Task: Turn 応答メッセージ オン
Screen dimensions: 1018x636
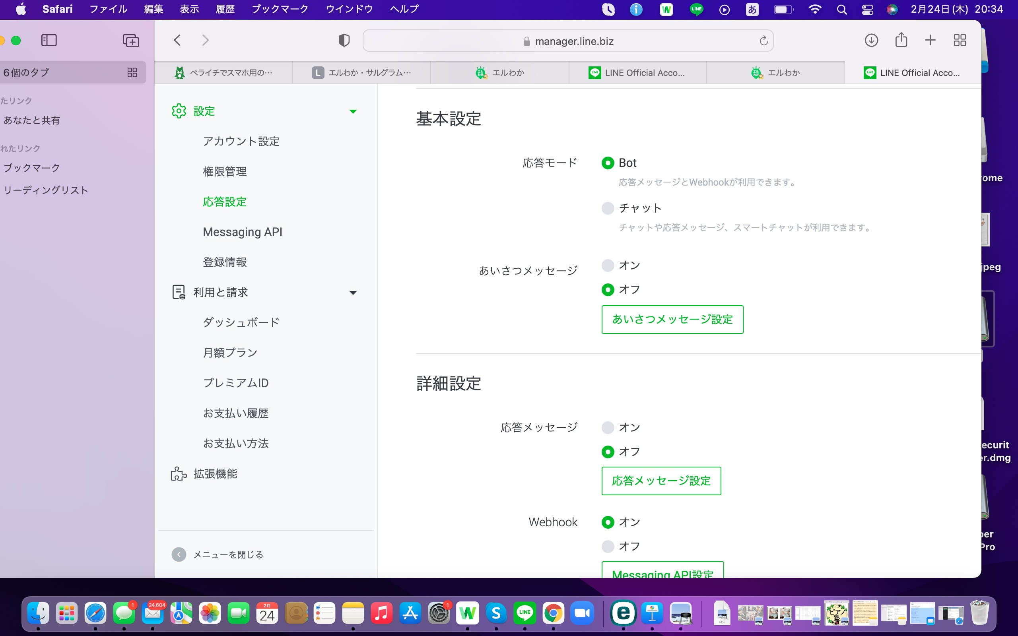Action: [x=608, y=427]
